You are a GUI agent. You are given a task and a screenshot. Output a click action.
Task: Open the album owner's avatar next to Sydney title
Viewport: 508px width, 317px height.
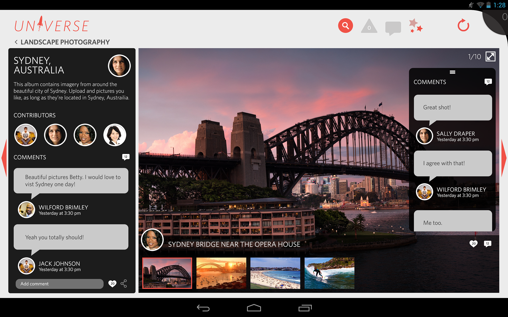click(x=119, y=66)
